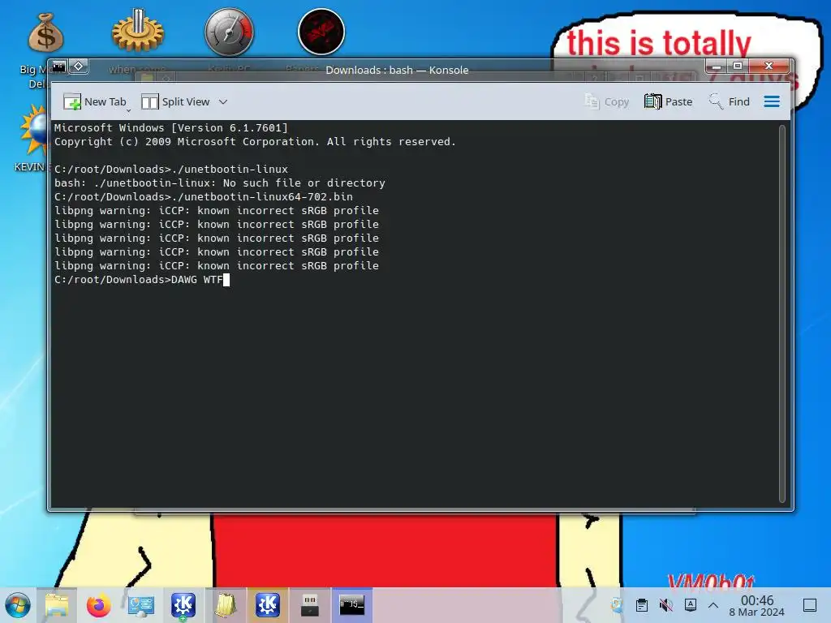Open the golden gear desktop icon
This screenshot has height=623, width=831.
pyautogui.click(x=138, y=31)
